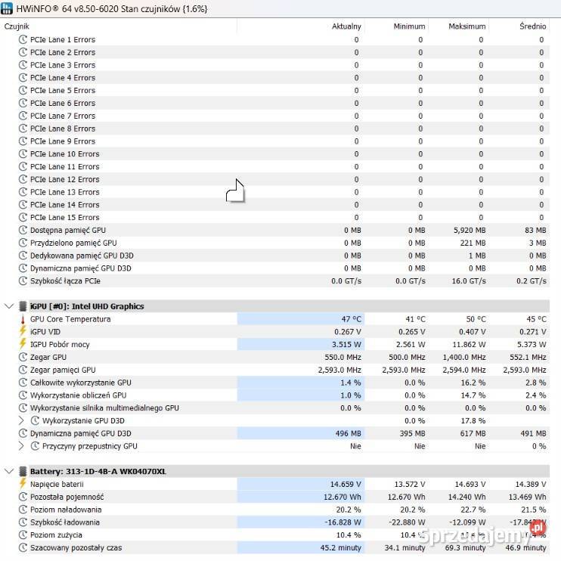Click the 496 MB dynamic memory value
This screenshot has height=561, width=561.
point(348,434)
